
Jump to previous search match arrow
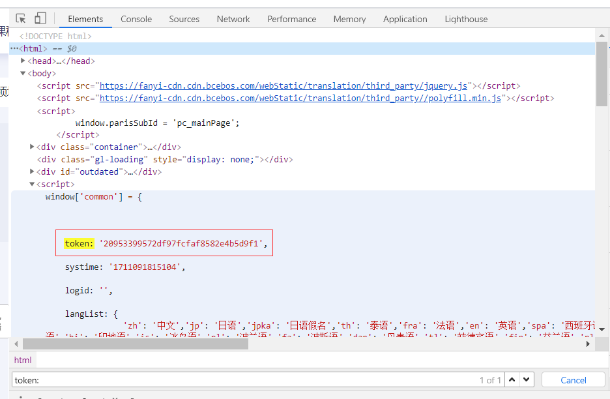[512, 379]
